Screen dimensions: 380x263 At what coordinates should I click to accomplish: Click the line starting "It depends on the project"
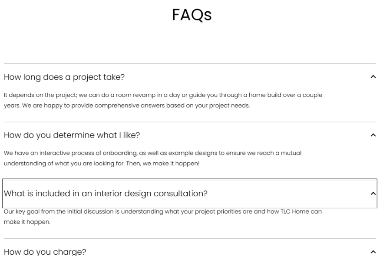[x=163, y=95]
